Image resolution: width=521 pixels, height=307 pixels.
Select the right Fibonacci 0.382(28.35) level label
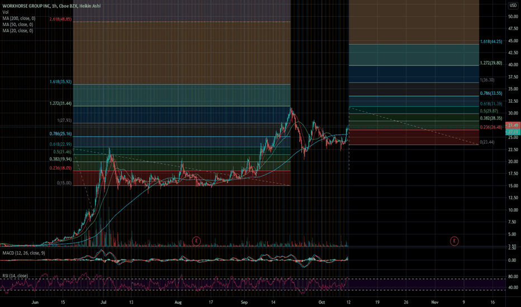[x=491, y=118]
